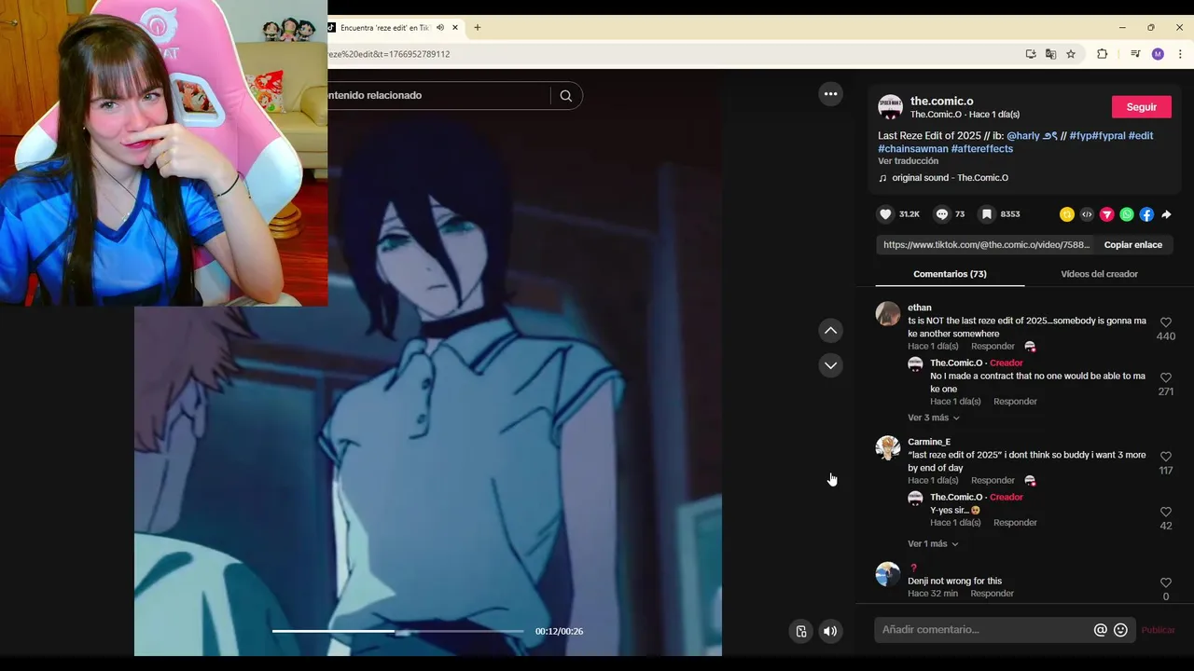This screenshot has width=1194, height=671.
Task: Save video with the bookmark icon
Action: (986, 214)
